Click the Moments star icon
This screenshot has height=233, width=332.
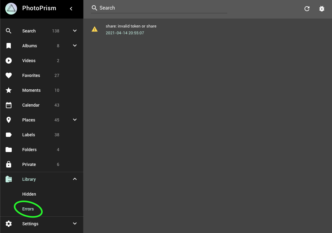(8, 90)
